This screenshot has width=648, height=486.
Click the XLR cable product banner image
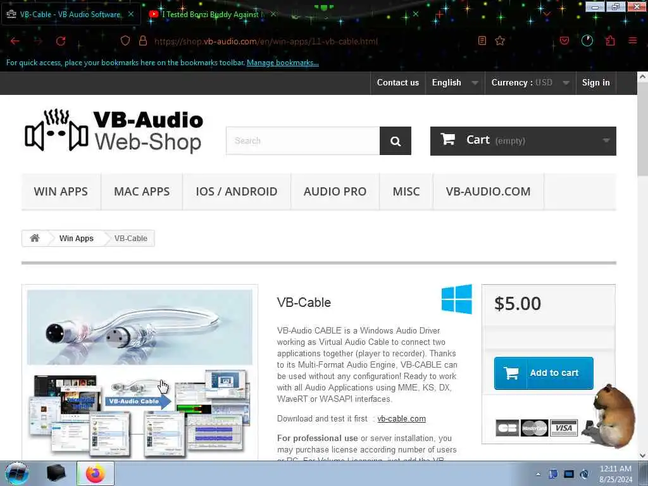pos(140,327)
